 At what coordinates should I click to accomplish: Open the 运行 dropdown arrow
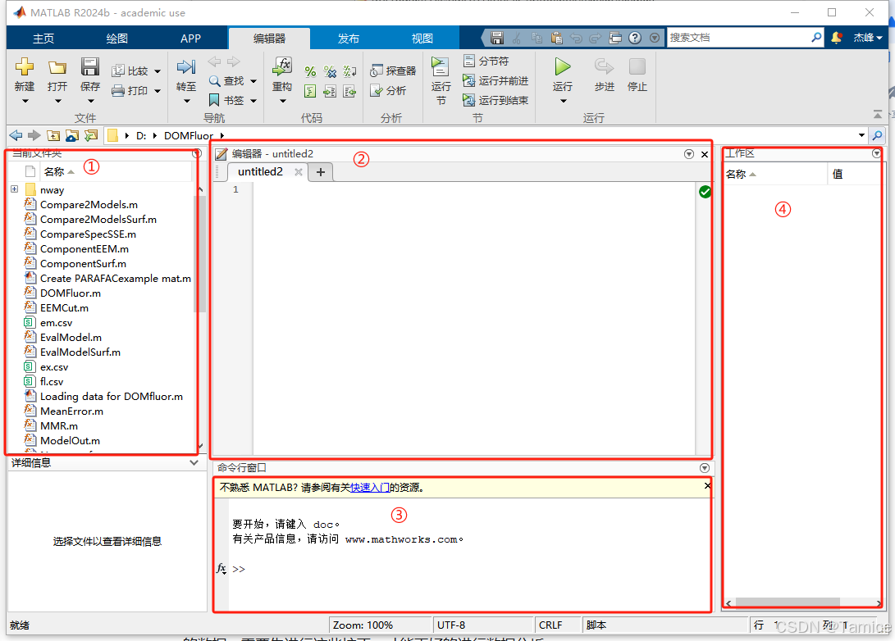[x=563, y=101]
